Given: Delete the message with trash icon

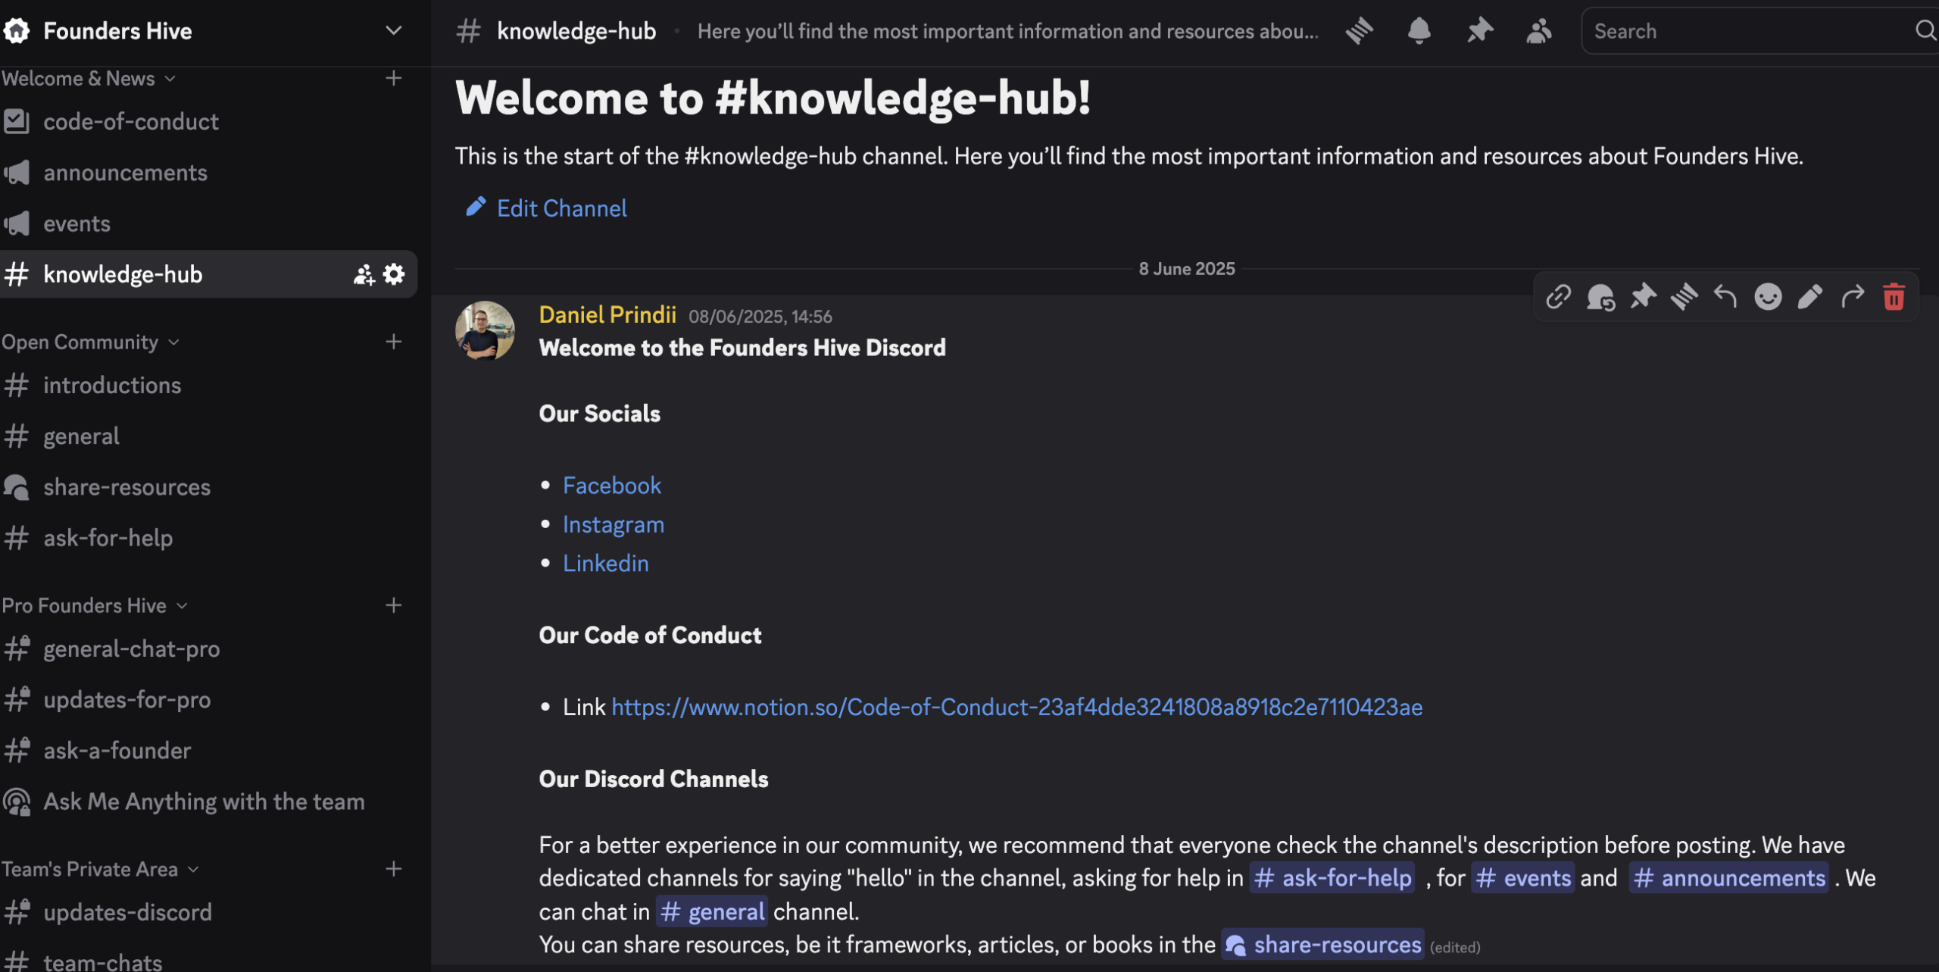Looking at the screenshot, I should pyautogui.click(x=1894, y=297).
